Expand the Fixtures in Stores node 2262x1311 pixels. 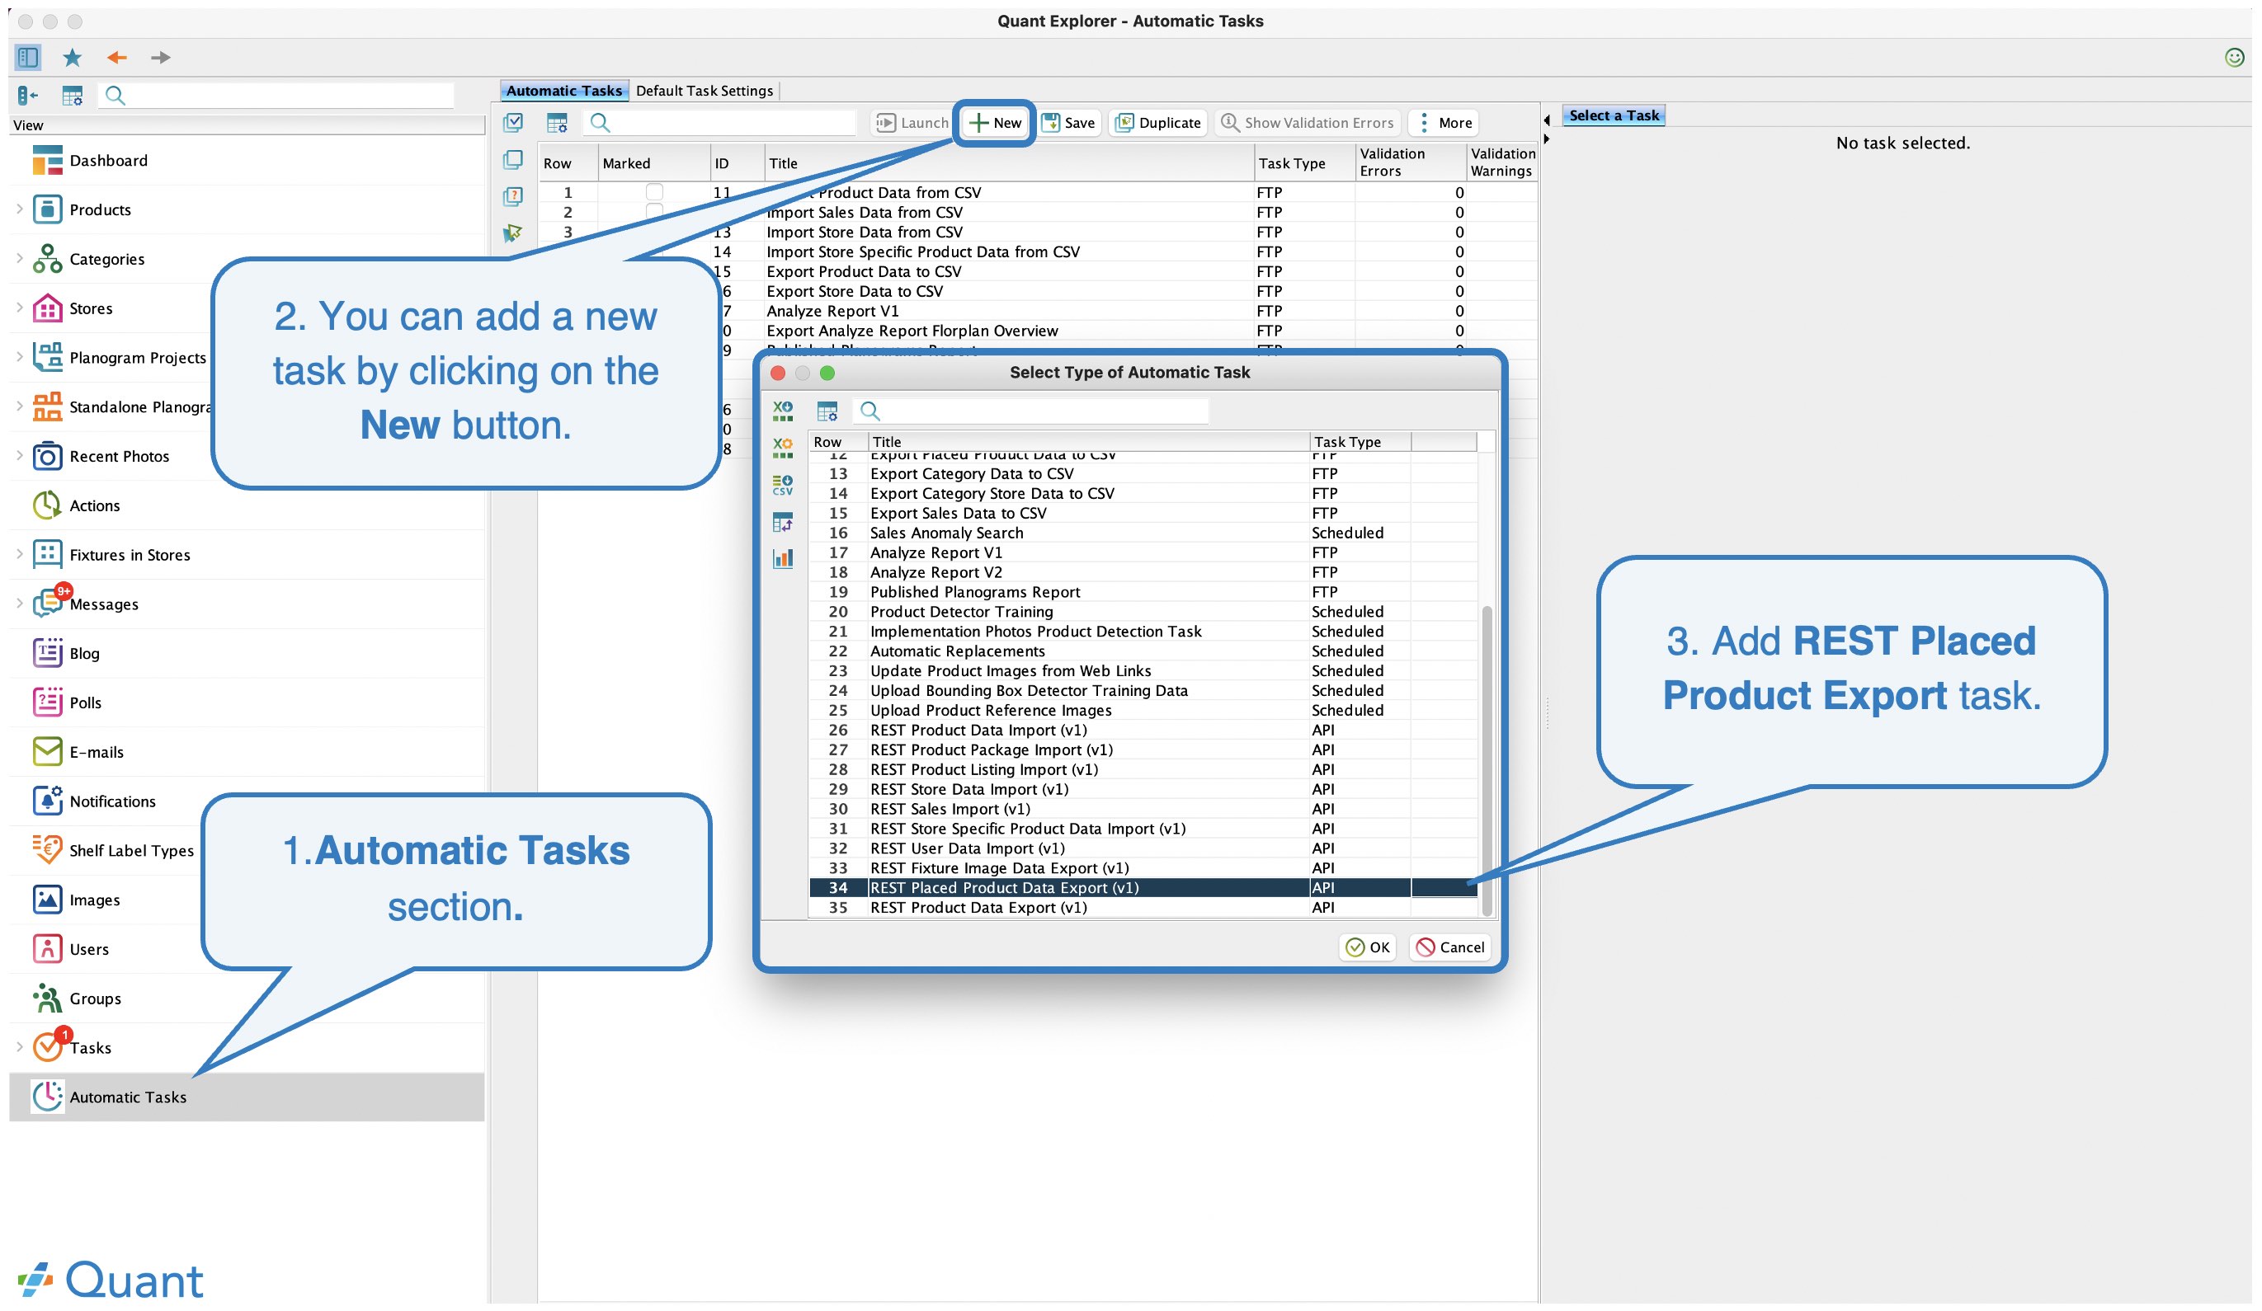(20, 555)
